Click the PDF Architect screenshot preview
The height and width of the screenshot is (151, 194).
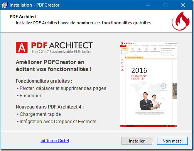tap(148, 85)
